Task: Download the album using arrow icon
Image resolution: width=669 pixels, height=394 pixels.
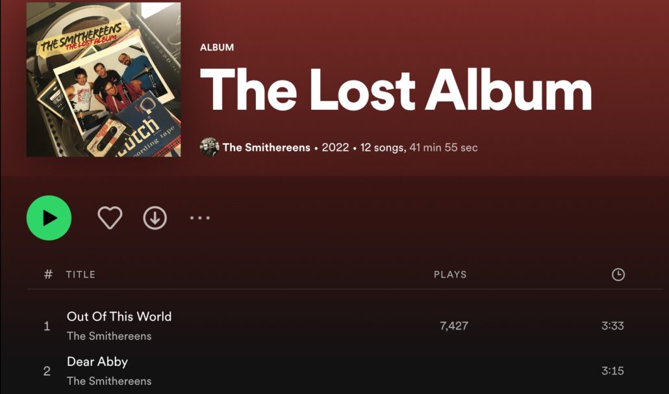Action: click(155, 218)
